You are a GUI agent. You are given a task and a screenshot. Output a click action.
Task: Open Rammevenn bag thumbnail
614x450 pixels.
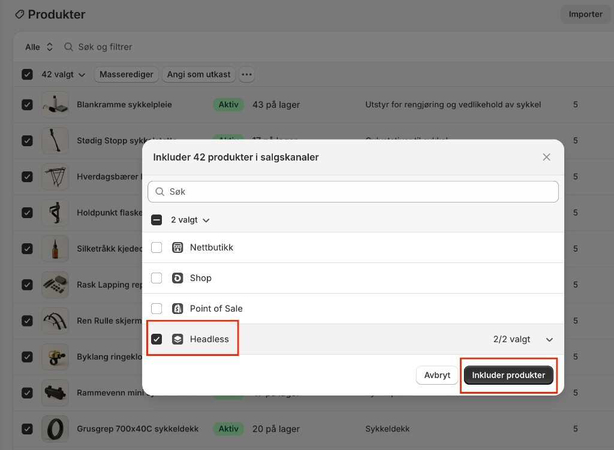click(x=55, y=392)
